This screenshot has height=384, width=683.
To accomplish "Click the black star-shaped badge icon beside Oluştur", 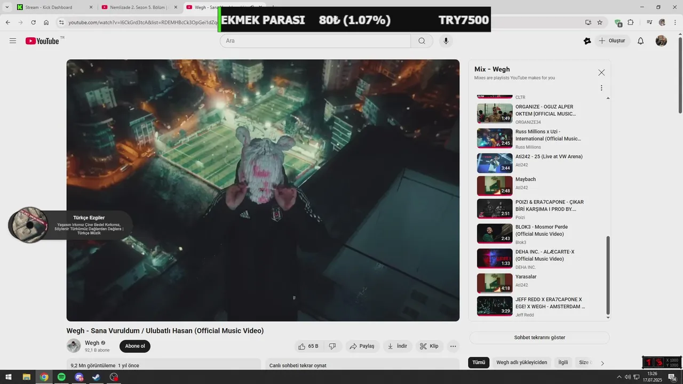I will [x=587, y=41].
